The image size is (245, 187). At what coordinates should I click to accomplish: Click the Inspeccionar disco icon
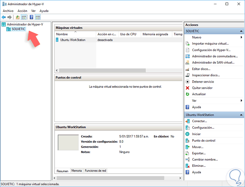tap(188, 75)
